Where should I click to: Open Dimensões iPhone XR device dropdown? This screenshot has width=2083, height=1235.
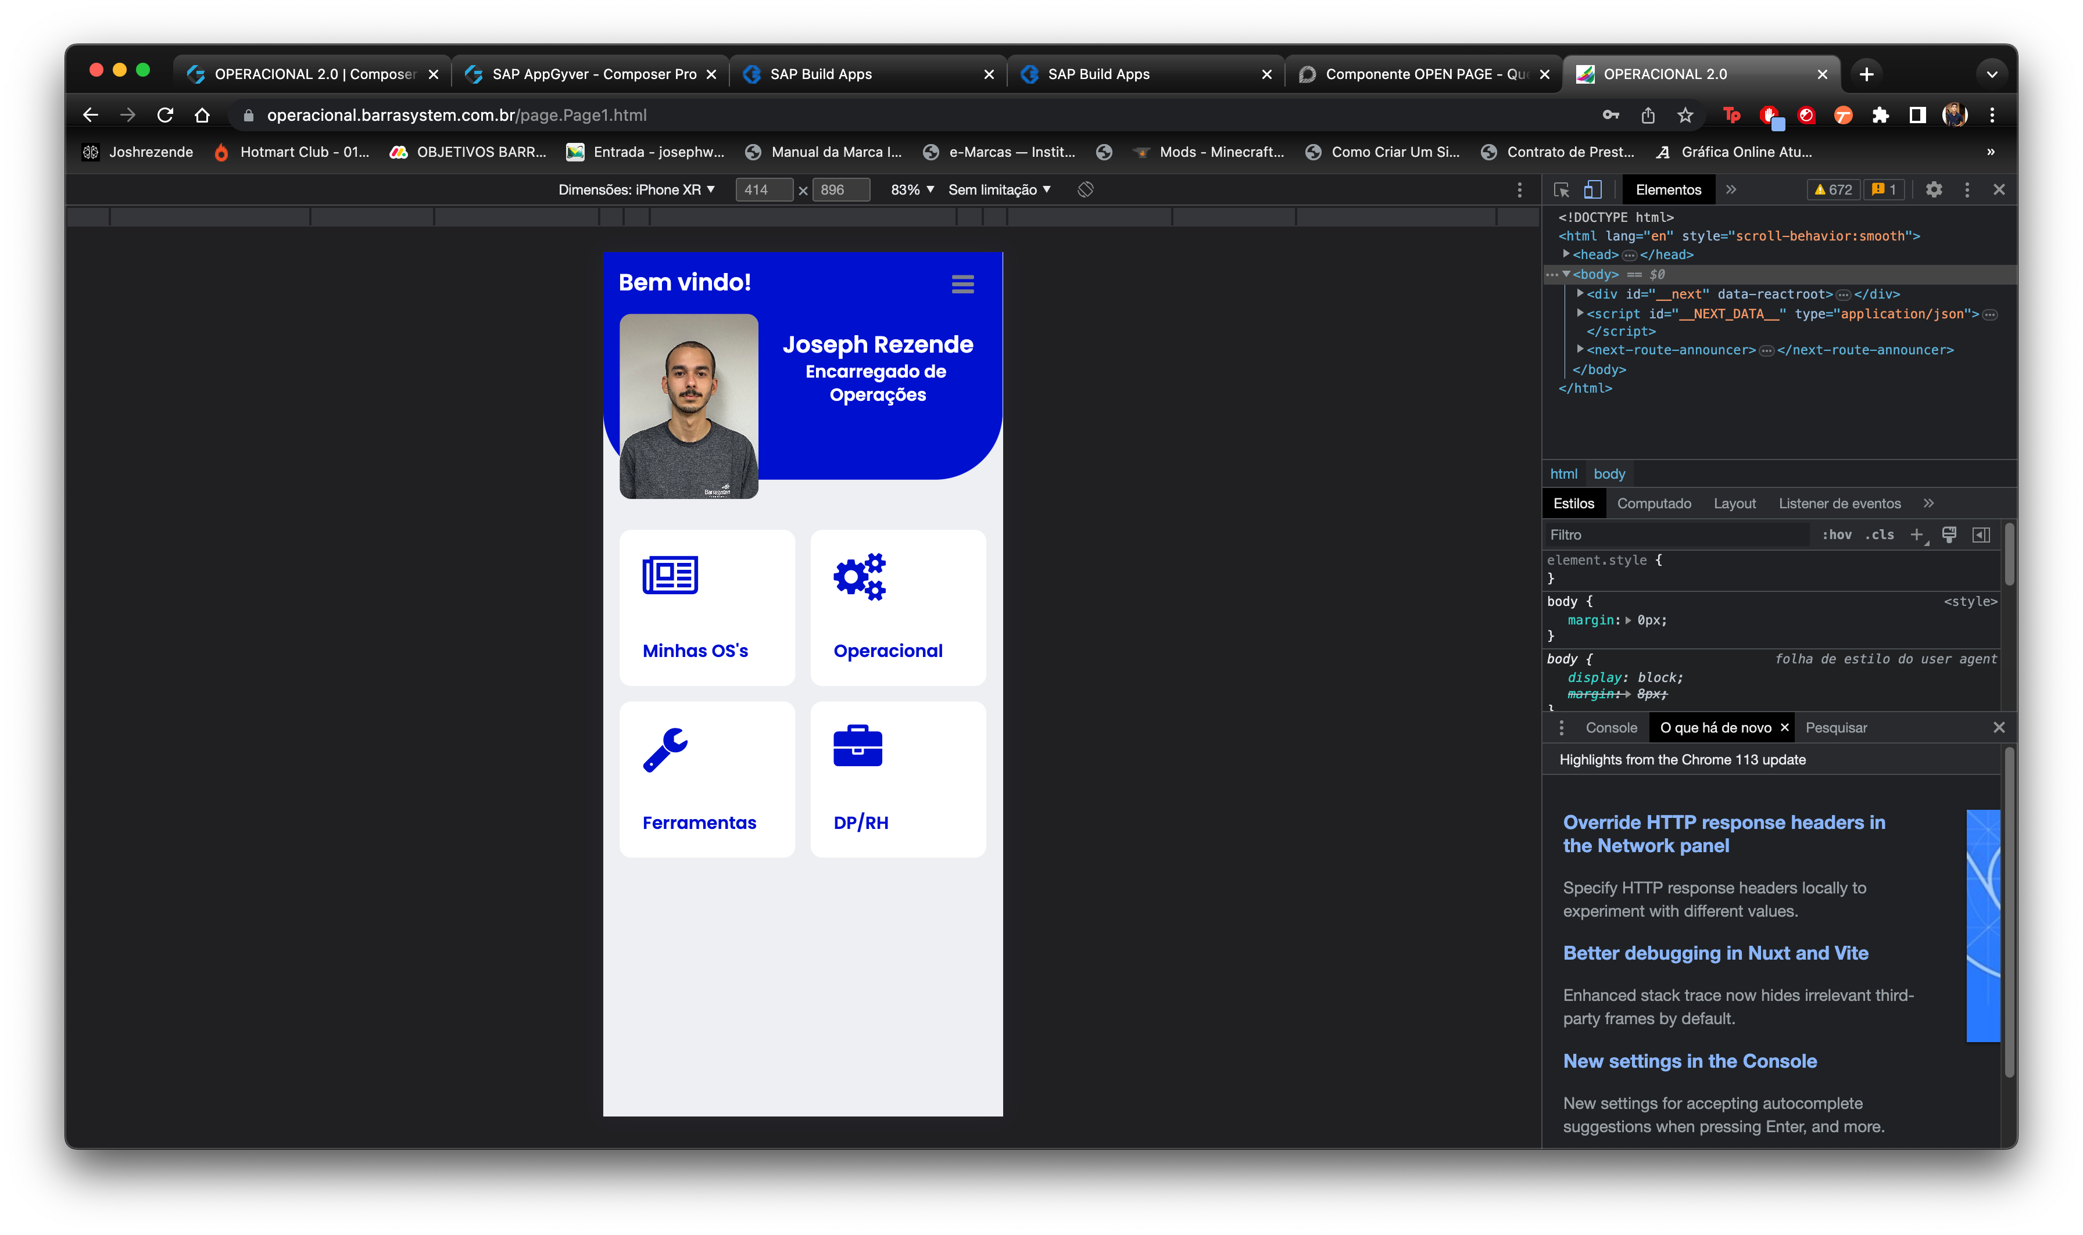coord(637,190)
